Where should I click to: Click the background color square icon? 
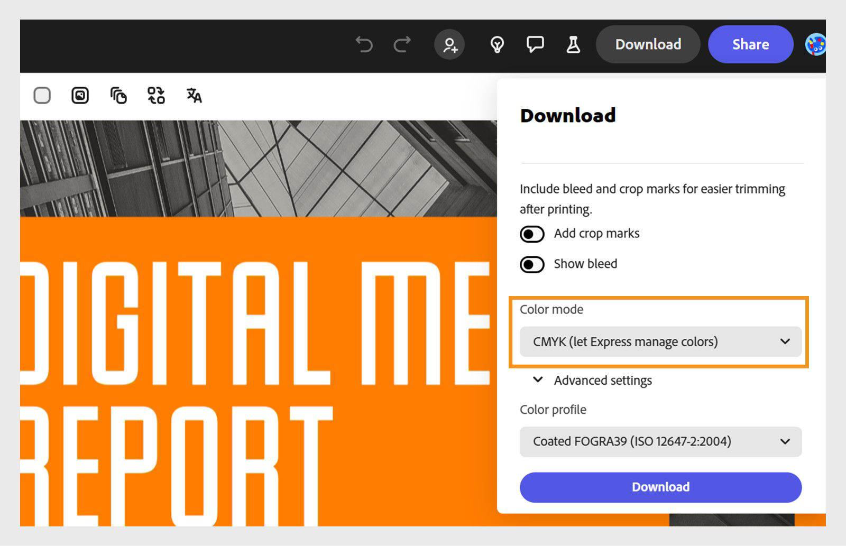(x=42, y=96)
